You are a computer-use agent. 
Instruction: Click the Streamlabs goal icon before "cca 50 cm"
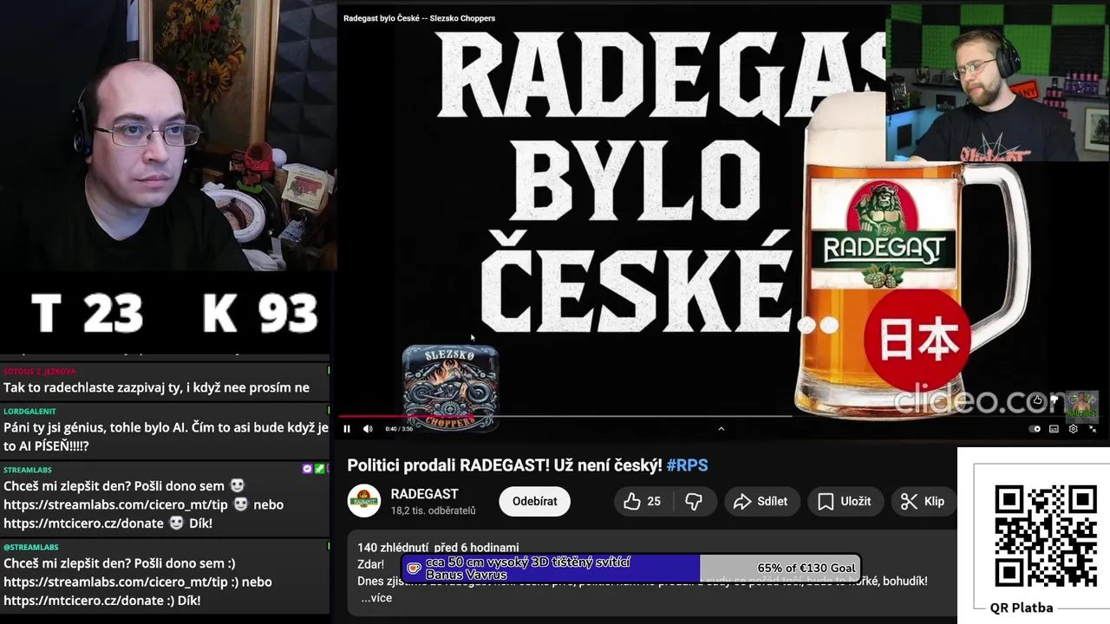point(414,569)
